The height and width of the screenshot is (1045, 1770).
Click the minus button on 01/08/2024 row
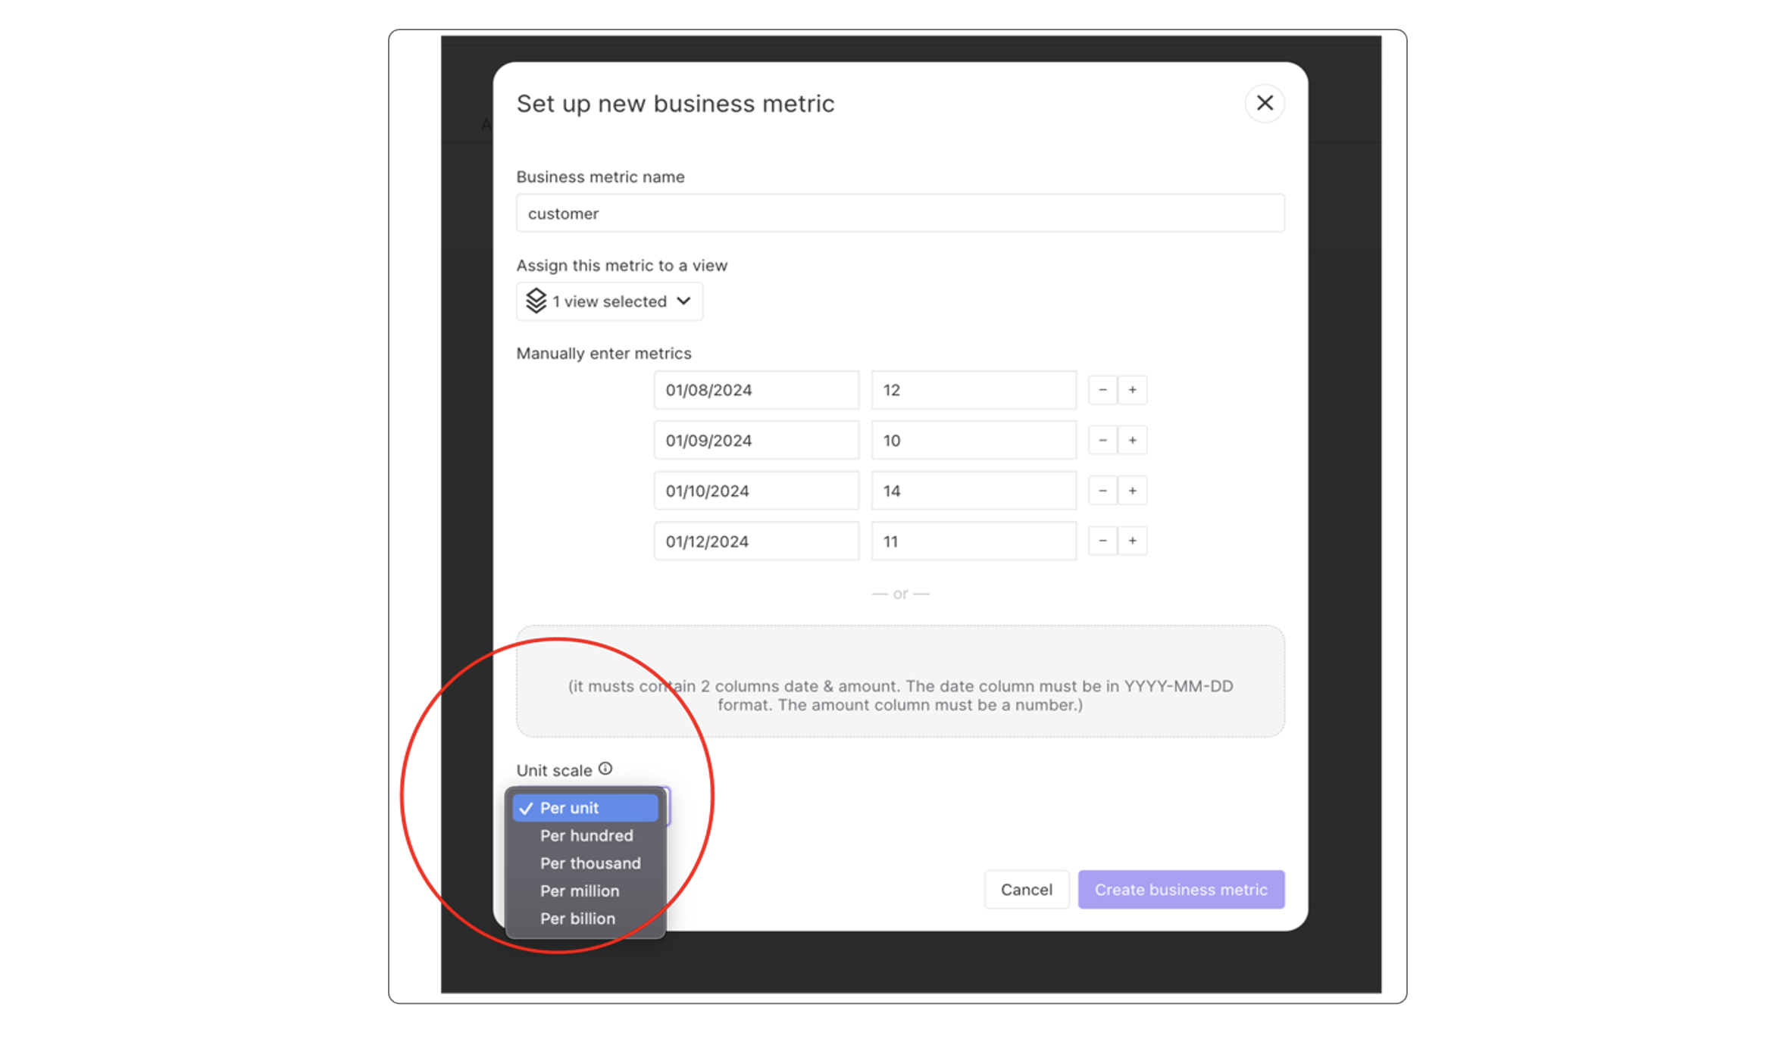click(x=1102, y=389)
